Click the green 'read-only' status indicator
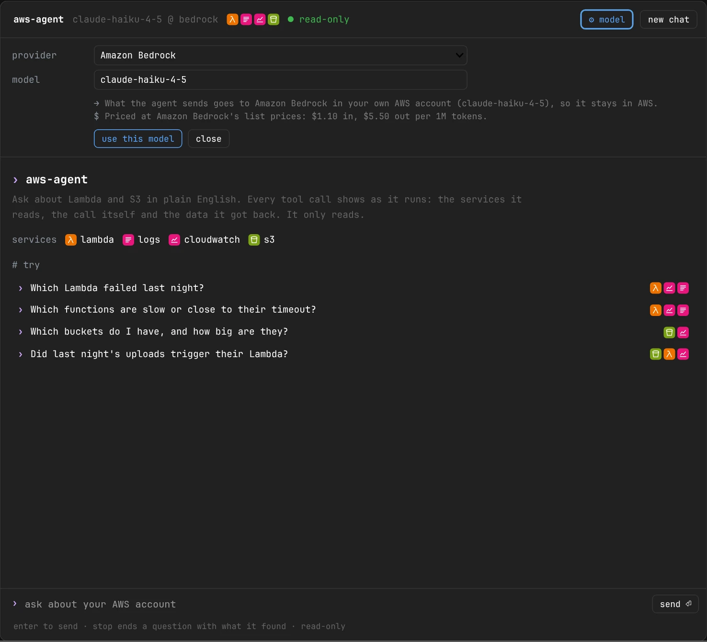This screenshot has width=707, height=642. 319,20
